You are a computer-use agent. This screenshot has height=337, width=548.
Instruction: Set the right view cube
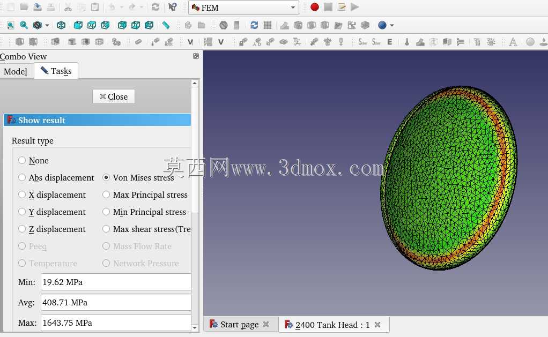tap(105, 25)
